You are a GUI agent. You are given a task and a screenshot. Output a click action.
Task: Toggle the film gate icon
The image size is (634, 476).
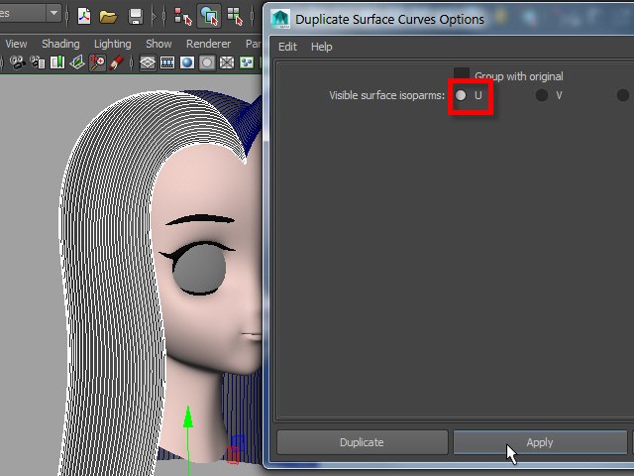pos(166,62)
